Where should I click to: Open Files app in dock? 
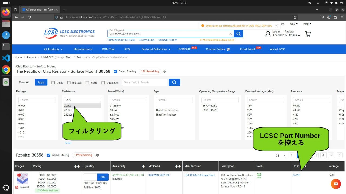[x=6, y=24]
